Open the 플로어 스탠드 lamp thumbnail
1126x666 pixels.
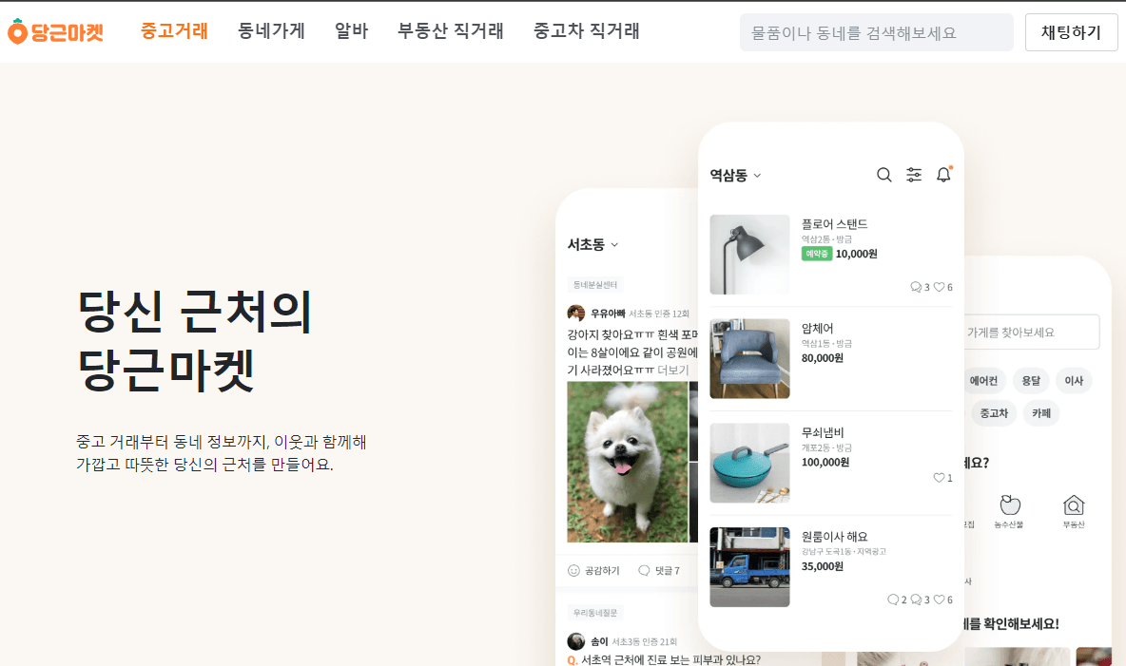pyautogui.click(x=749, y=254)
